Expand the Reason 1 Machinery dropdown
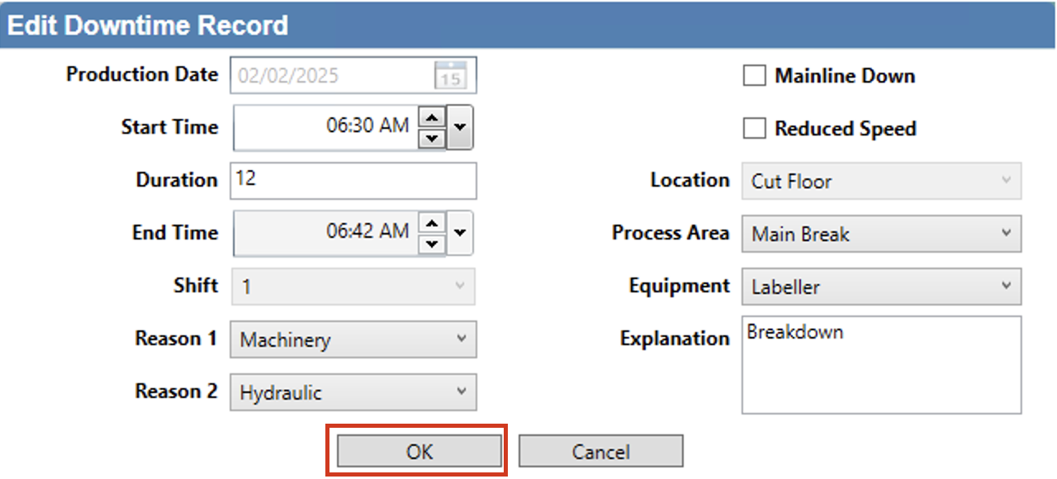This screenshot has width=1057, height=479. 353,339
